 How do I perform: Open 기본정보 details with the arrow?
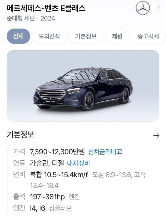pyautogui.click(x=156, y=135)
